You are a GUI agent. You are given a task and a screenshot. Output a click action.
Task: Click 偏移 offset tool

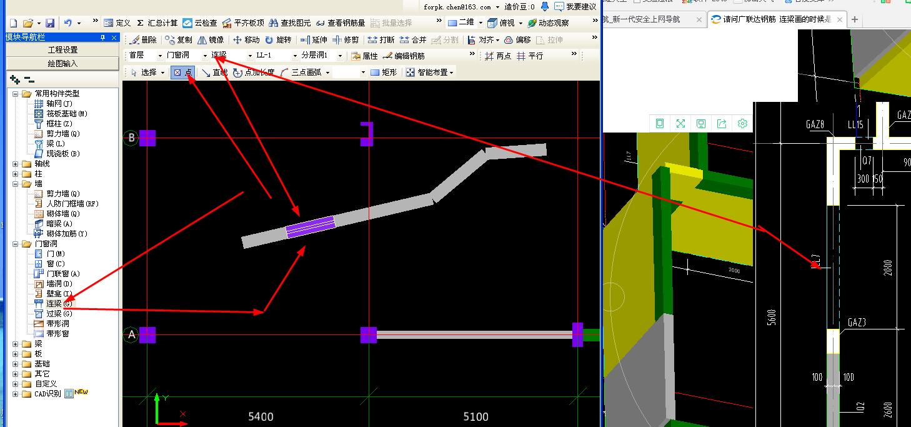[517, 39]
